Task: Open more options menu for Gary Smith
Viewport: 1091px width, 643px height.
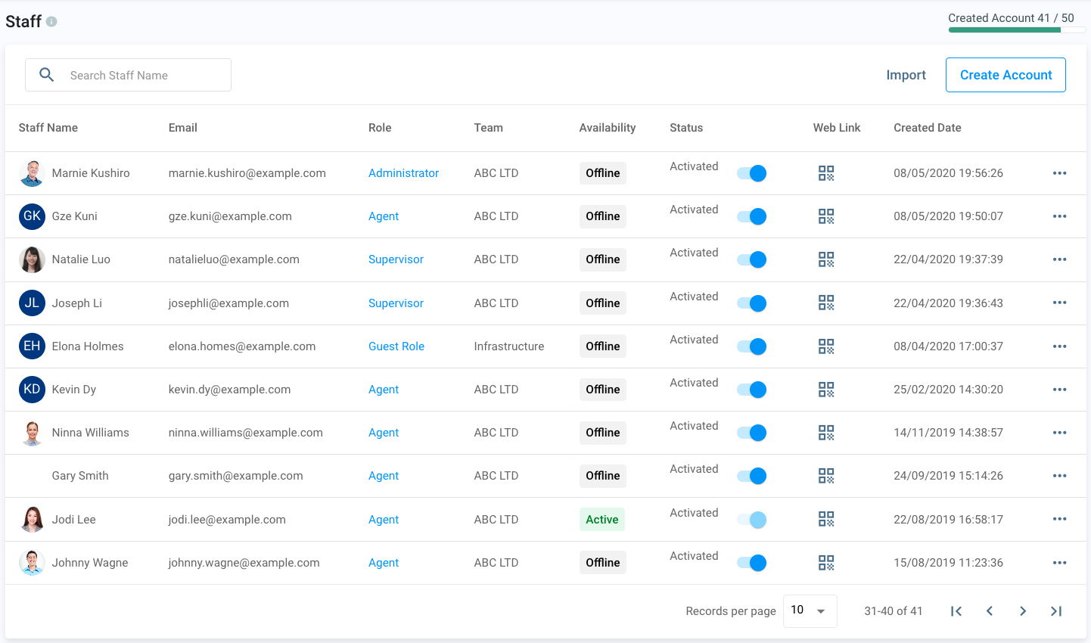Action: (x=1059, y=476)
